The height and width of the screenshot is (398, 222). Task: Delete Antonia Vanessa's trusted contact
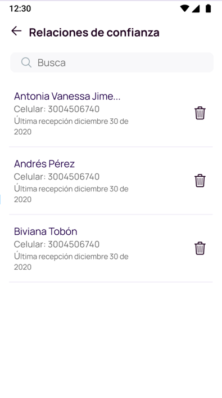[x=200, y=113]
